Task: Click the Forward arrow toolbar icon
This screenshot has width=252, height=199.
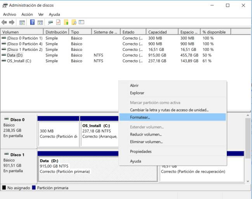Action: coord(12,22)
